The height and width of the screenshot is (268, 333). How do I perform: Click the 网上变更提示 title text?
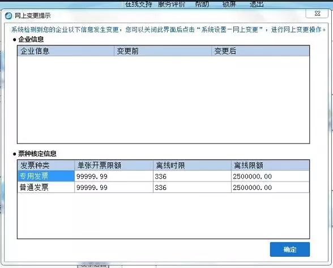(x=32, y=16)
